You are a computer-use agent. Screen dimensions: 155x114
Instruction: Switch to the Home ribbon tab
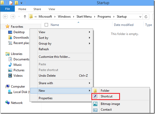pyautogui.click(x=22, y=9)
